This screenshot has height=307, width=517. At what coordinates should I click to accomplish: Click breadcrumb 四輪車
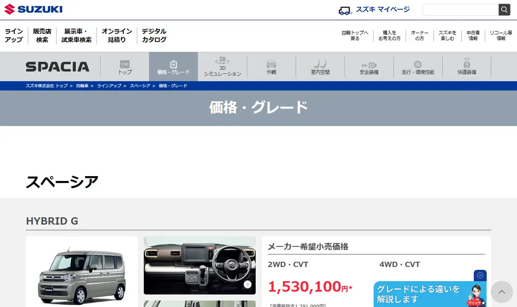coord(82,86)
